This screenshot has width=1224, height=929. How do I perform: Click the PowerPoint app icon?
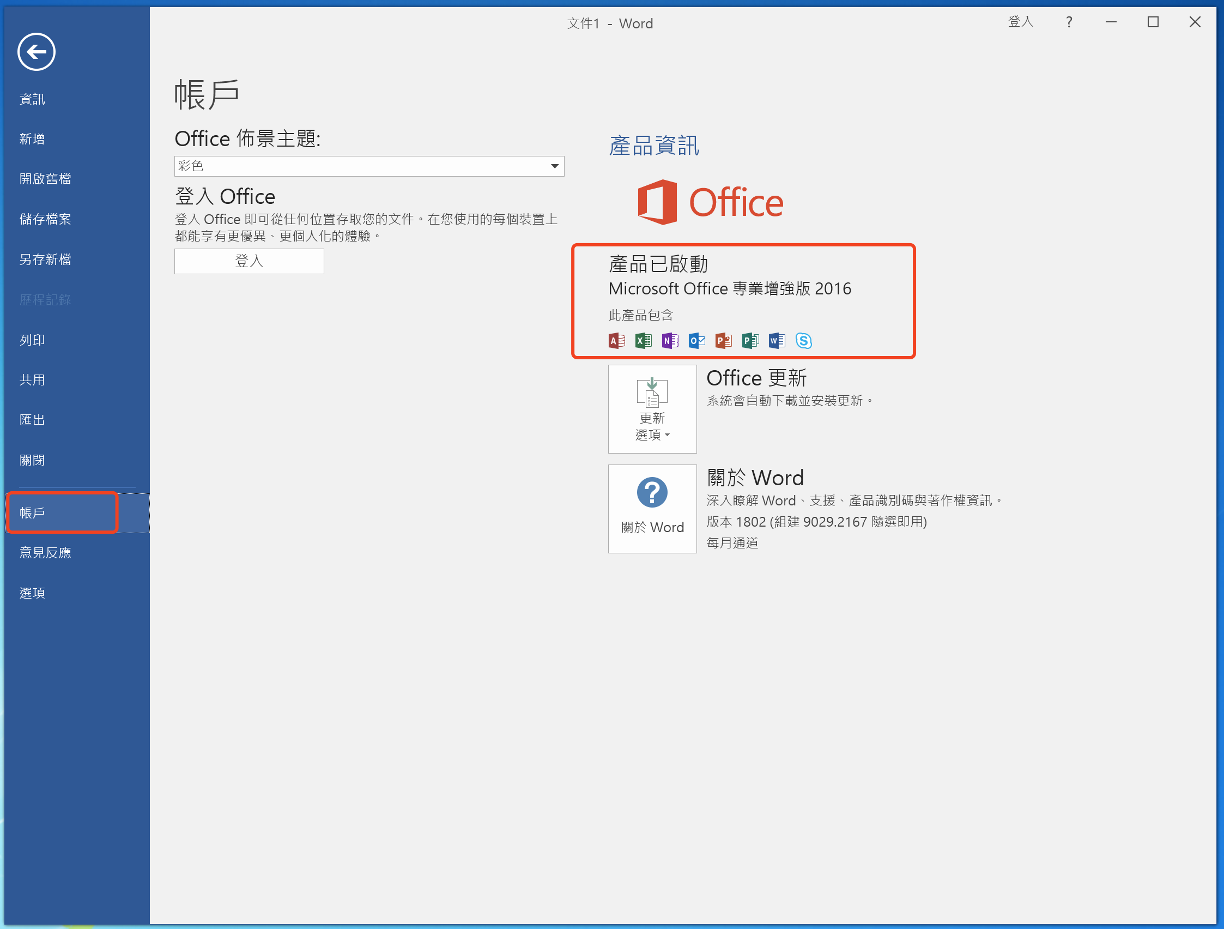tap(723, 341)
